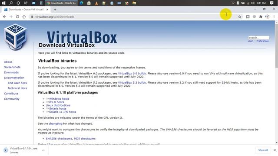Open Downloads in sidebar
The width and height of the screenshot is (278, 156).
pyautogui.click(x=11, y=72)
